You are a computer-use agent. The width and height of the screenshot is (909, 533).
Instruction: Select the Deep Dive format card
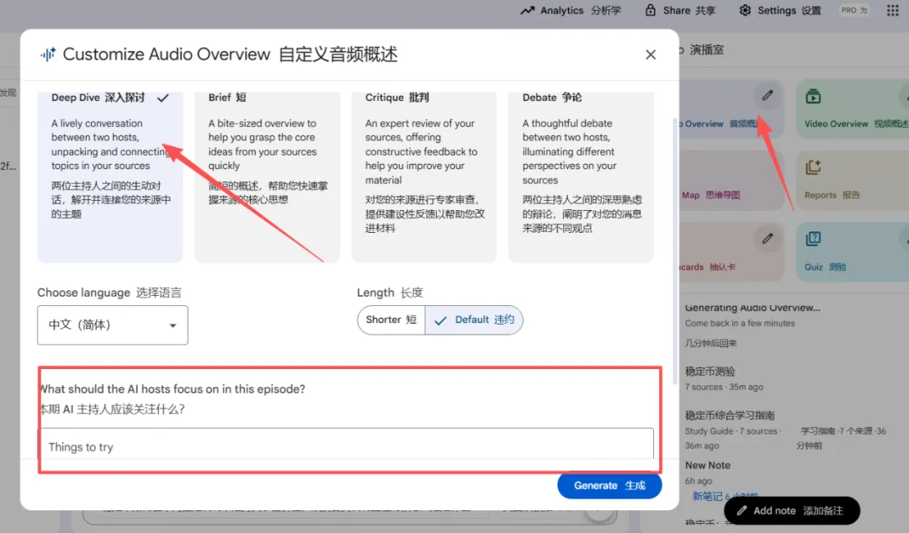pyautogui.click(x=110, y=177)
